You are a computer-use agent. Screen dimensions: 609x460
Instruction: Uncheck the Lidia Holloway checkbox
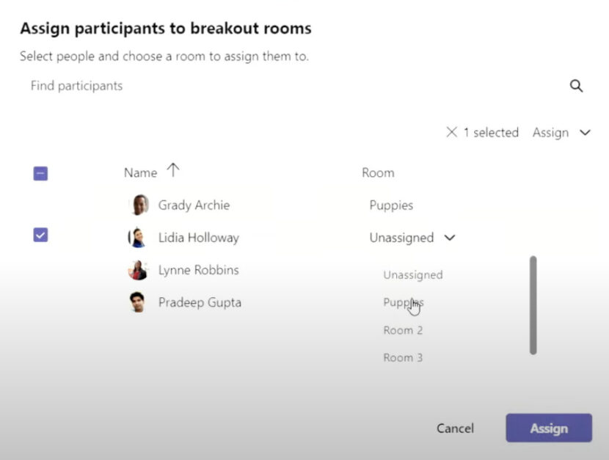[x=40, y=235]
